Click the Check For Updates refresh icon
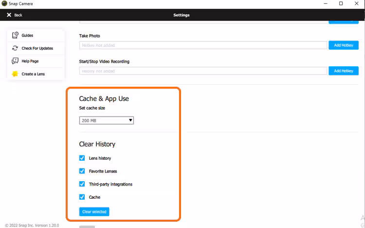Viewport: 365px width, 228px height. 15,48
